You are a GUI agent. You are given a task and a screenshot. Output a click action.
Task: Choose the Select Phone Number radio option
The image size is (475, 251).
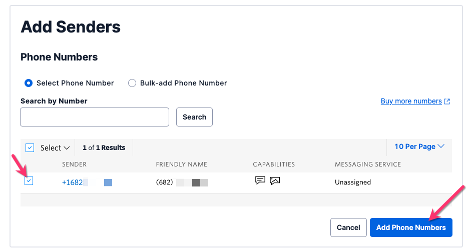(29, 83)
